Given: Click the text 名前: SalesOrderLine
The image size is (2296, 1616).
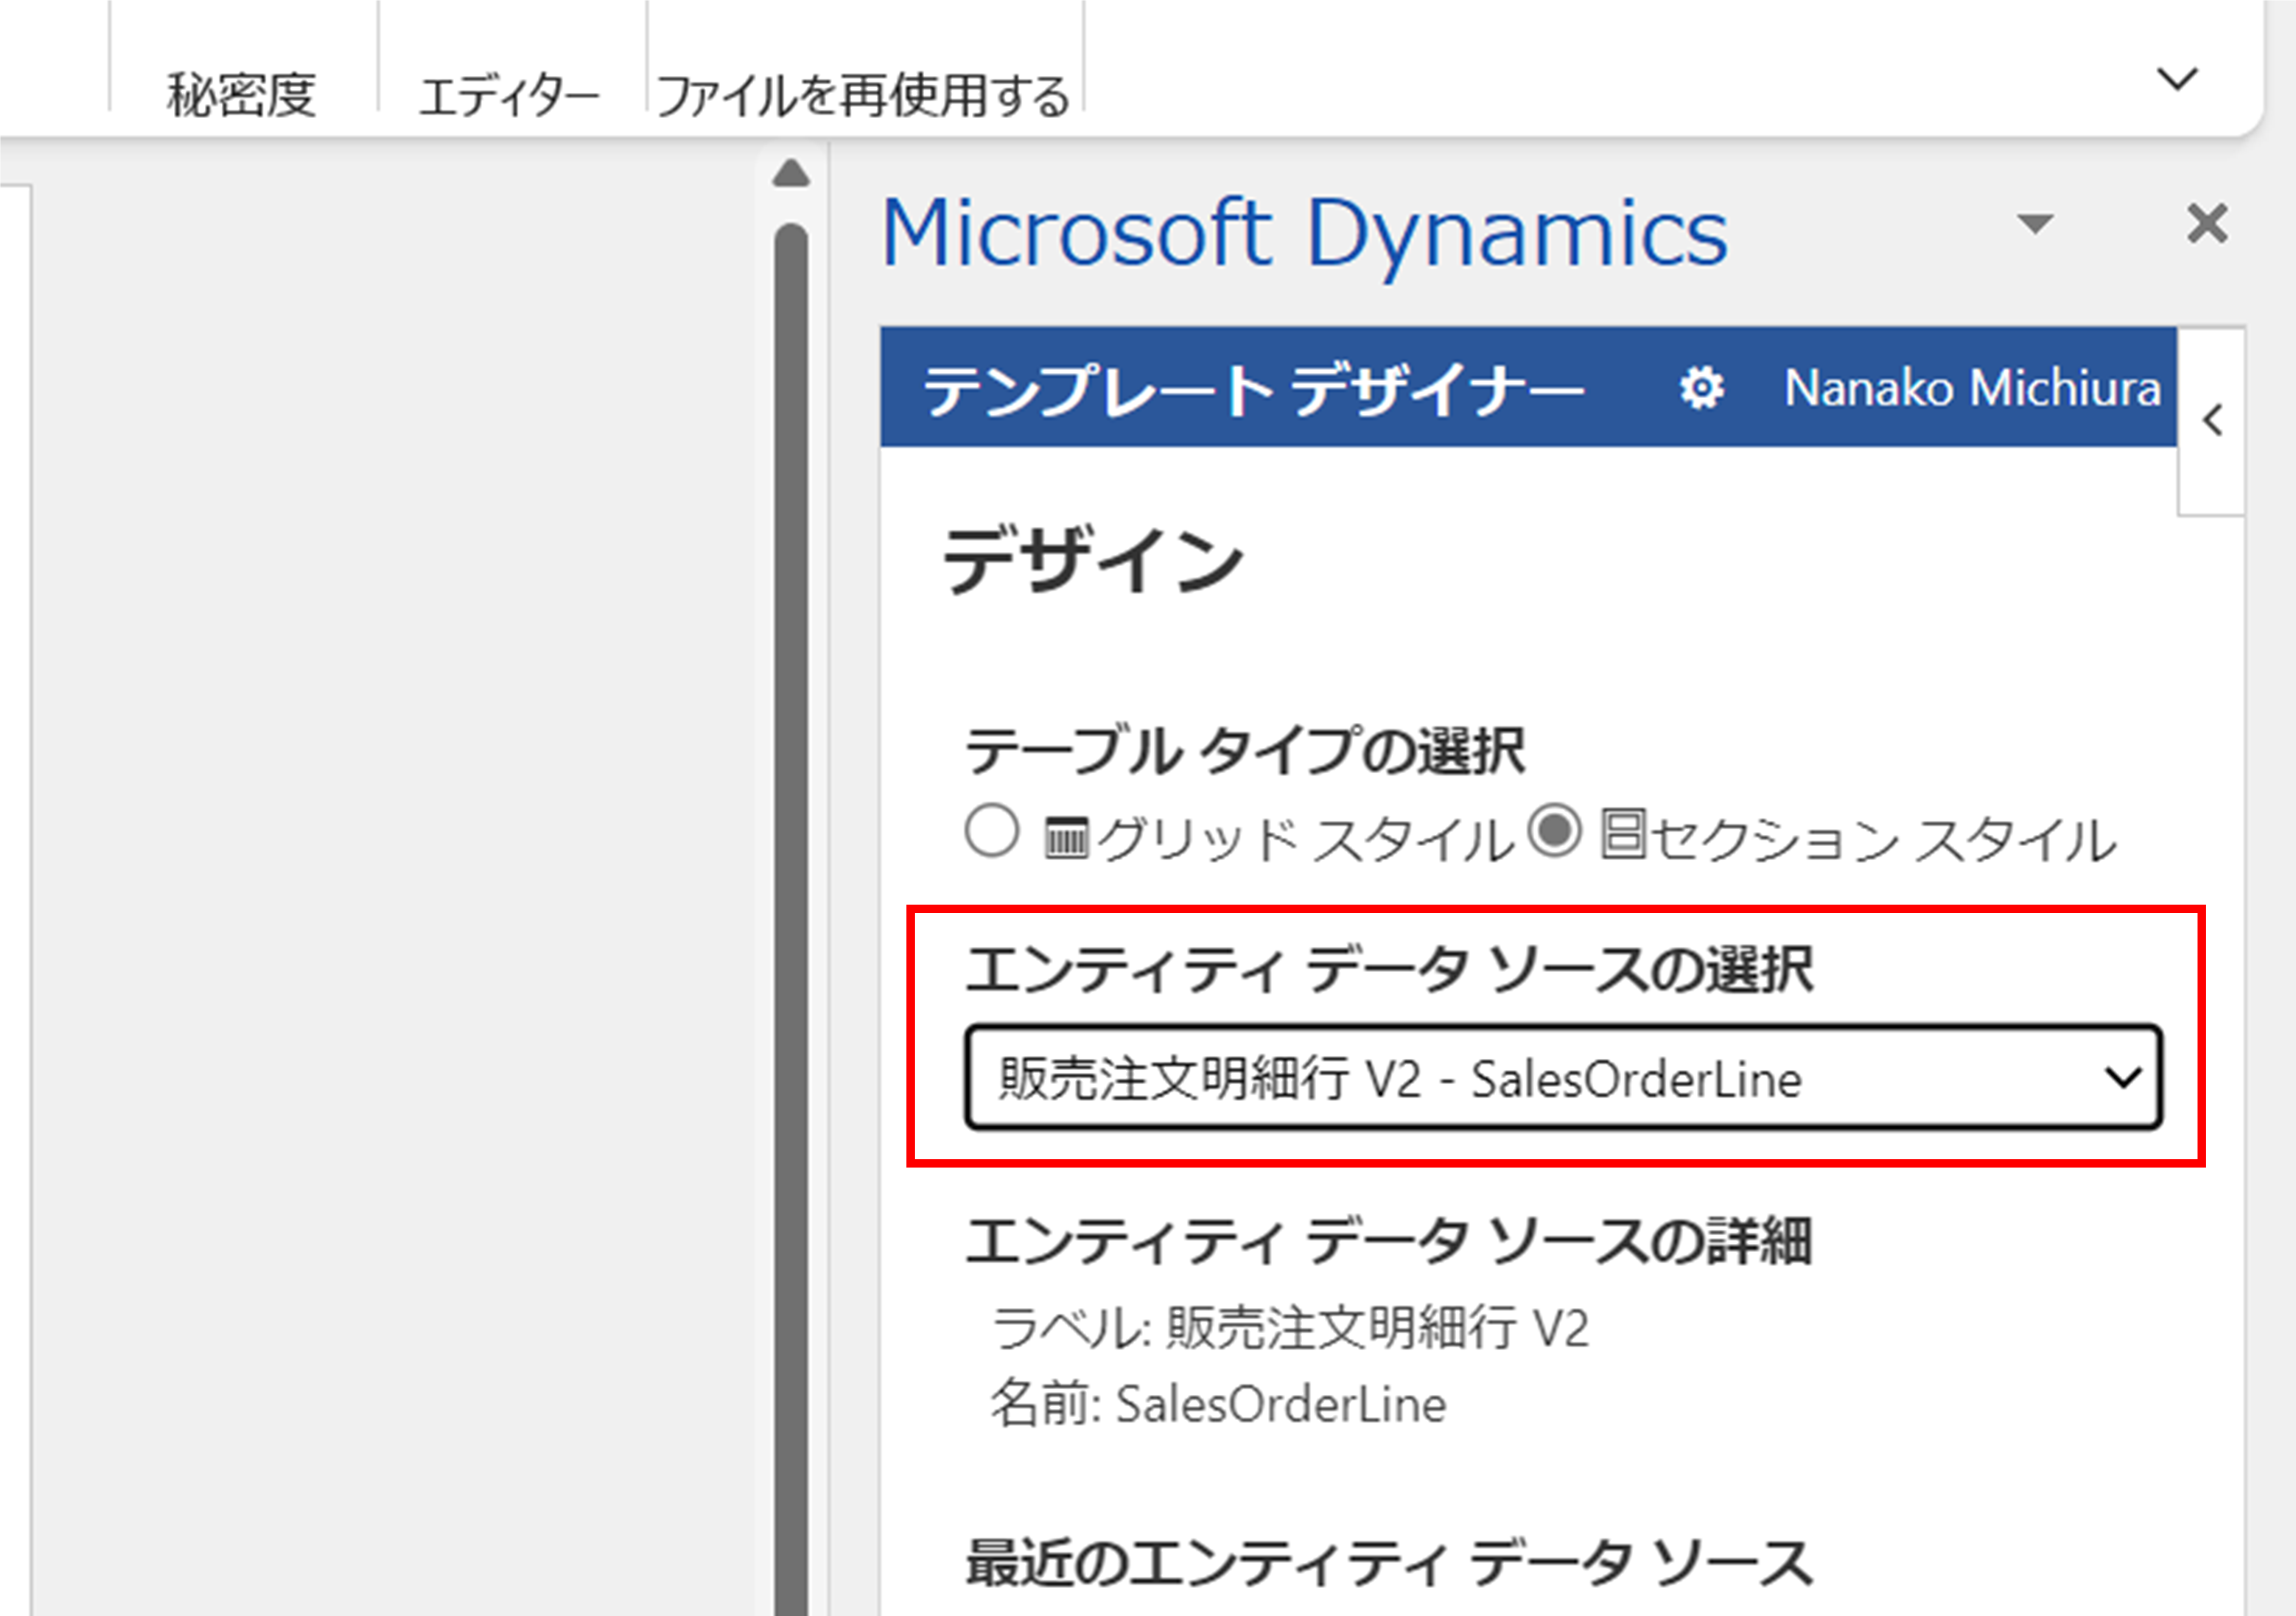Looking at the screenshot, I should pos(1218,1404).
